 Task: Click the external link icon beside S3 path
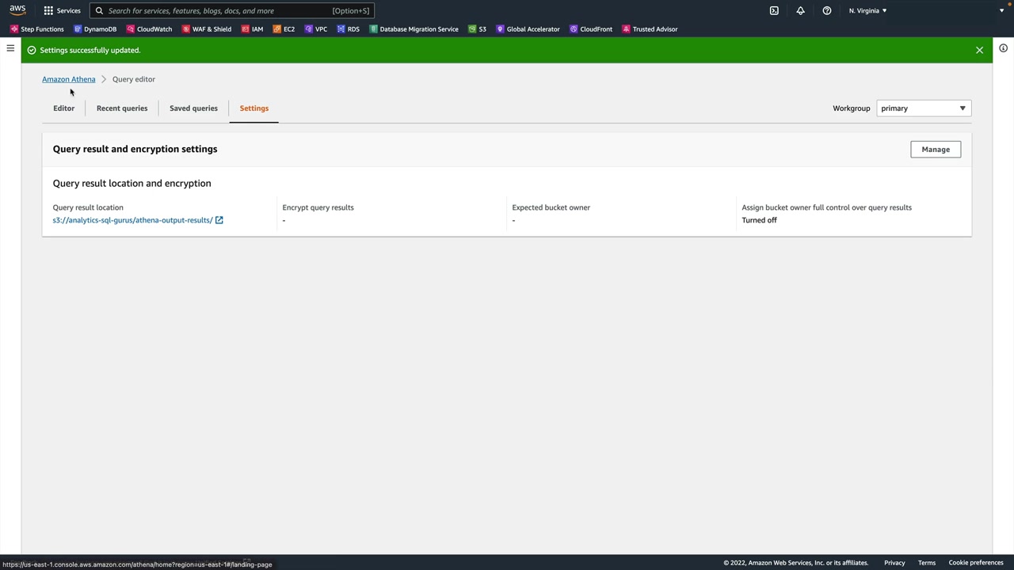coord(219,220)
